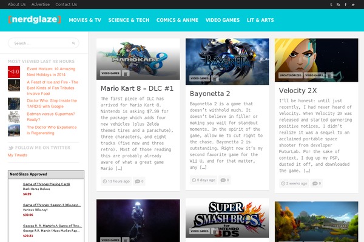The height and width of the screenshot is (242, 364).
Task: Click the 5 days ago timestamp
Action: point(206,180)
